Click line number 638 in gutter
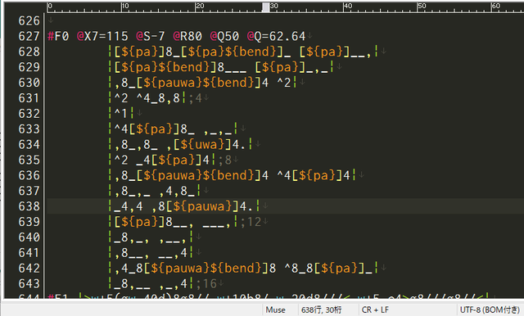This screenshot has width=524, height=316. click(x=29, y=206)
